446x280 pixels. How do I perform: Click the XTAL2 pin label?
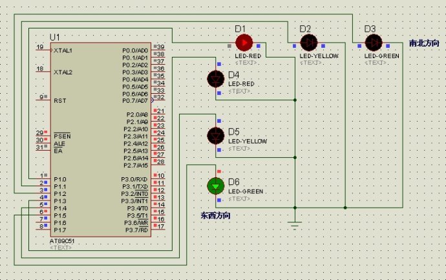click(63, 72)
